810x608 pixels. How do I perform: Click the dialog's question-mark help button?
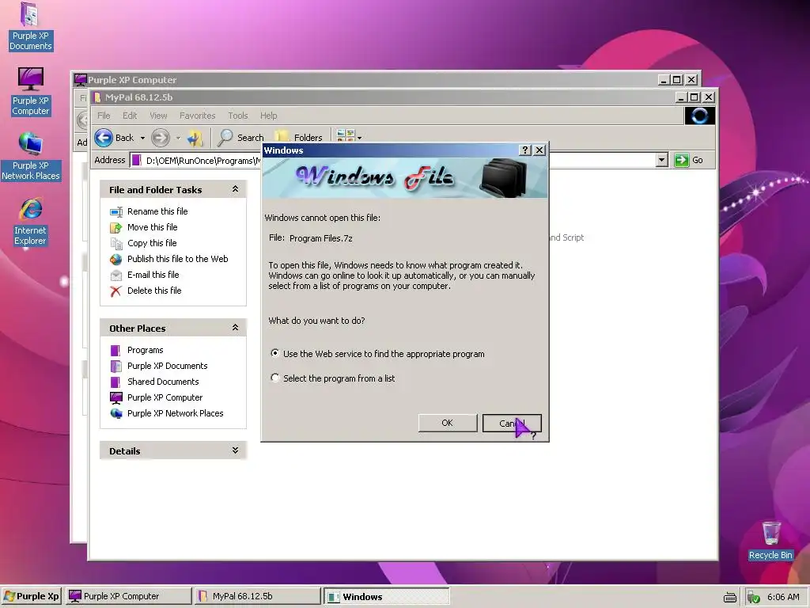[x=525, y=150]
